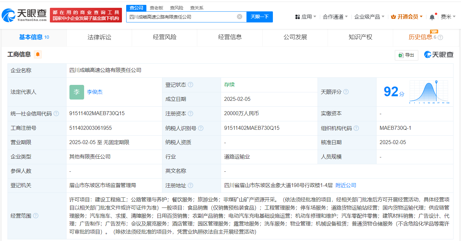Image resolution: width=461 pixels, height=241 pixels.
Task: Click the help icon beside 统一社会信用代码
Action: [x=56, y=114]
